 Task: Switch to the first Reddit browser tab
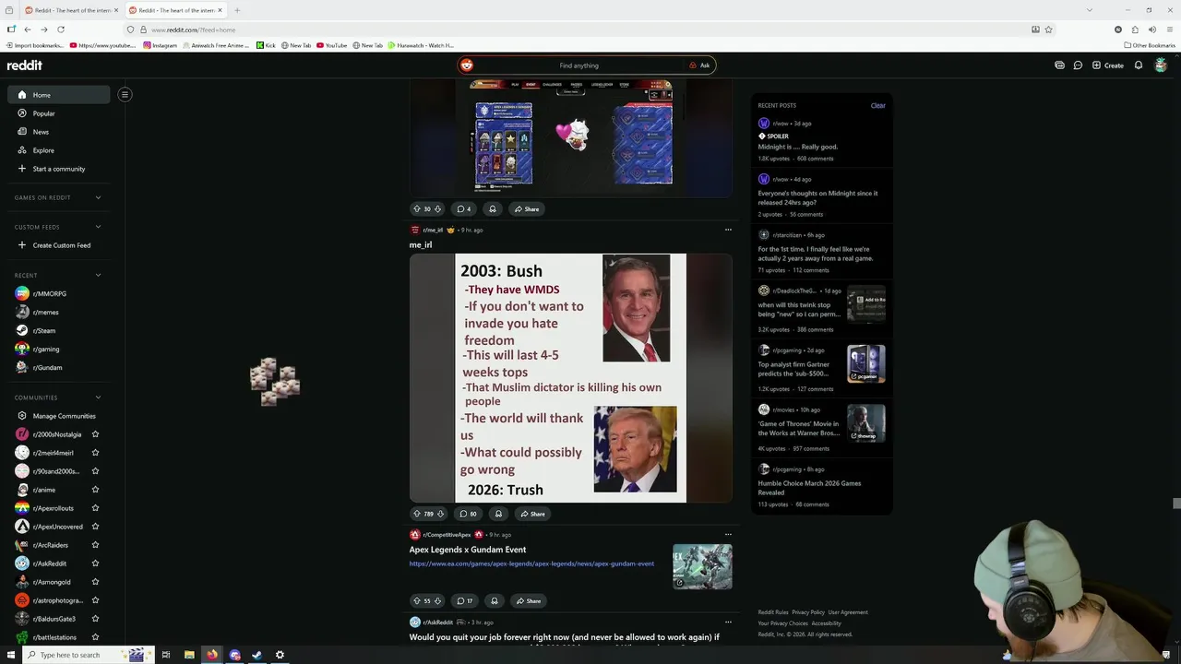pos(70,10)
